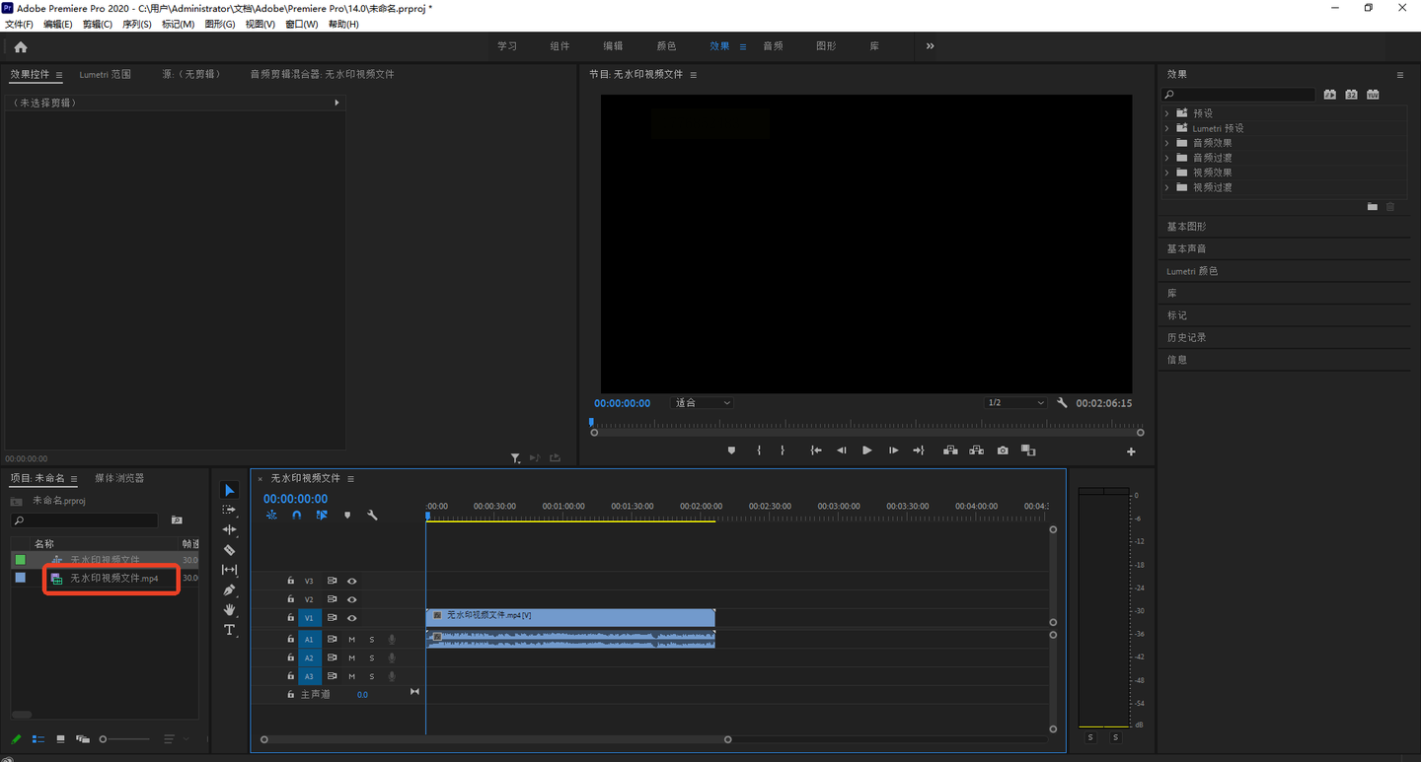Switch Project panel to icon view
Viewport: 1421px width, 762px height.
[60, 738]
